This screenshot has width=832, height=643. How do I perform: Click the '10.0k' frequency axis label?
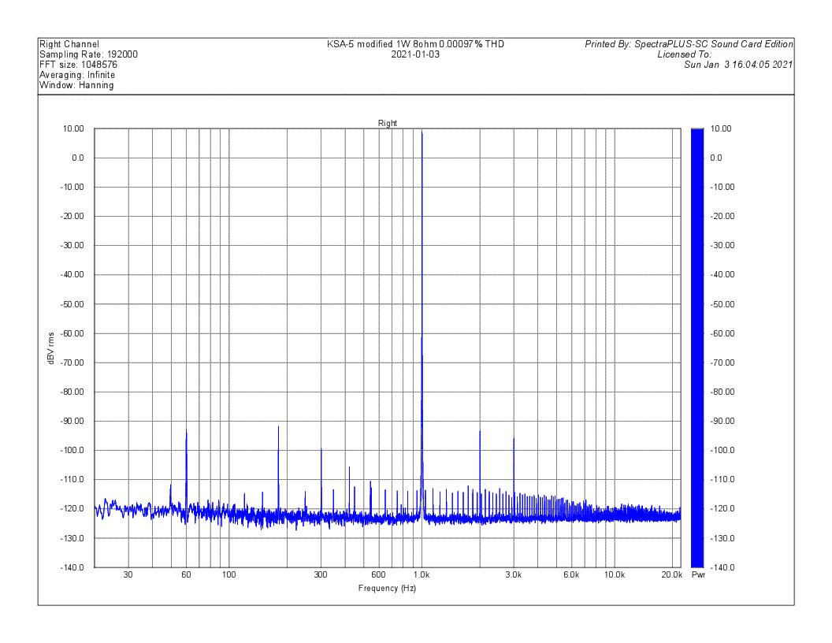click(615, 574)
